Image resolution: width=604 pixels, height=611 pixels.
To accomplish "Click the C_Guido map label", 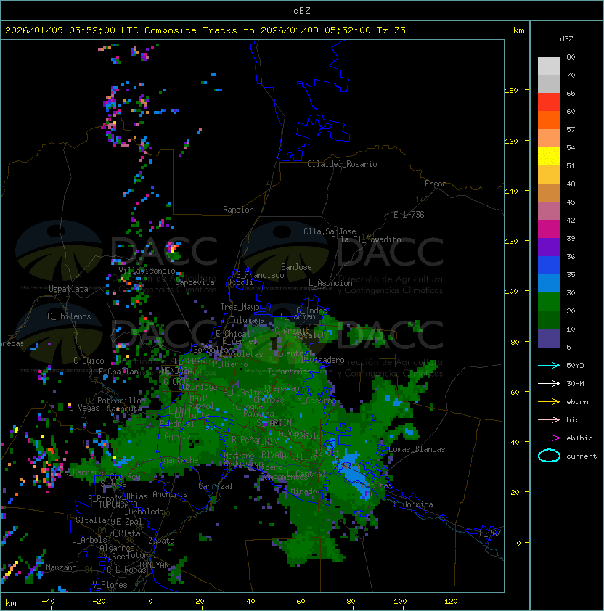I will [x=89, y=361].
